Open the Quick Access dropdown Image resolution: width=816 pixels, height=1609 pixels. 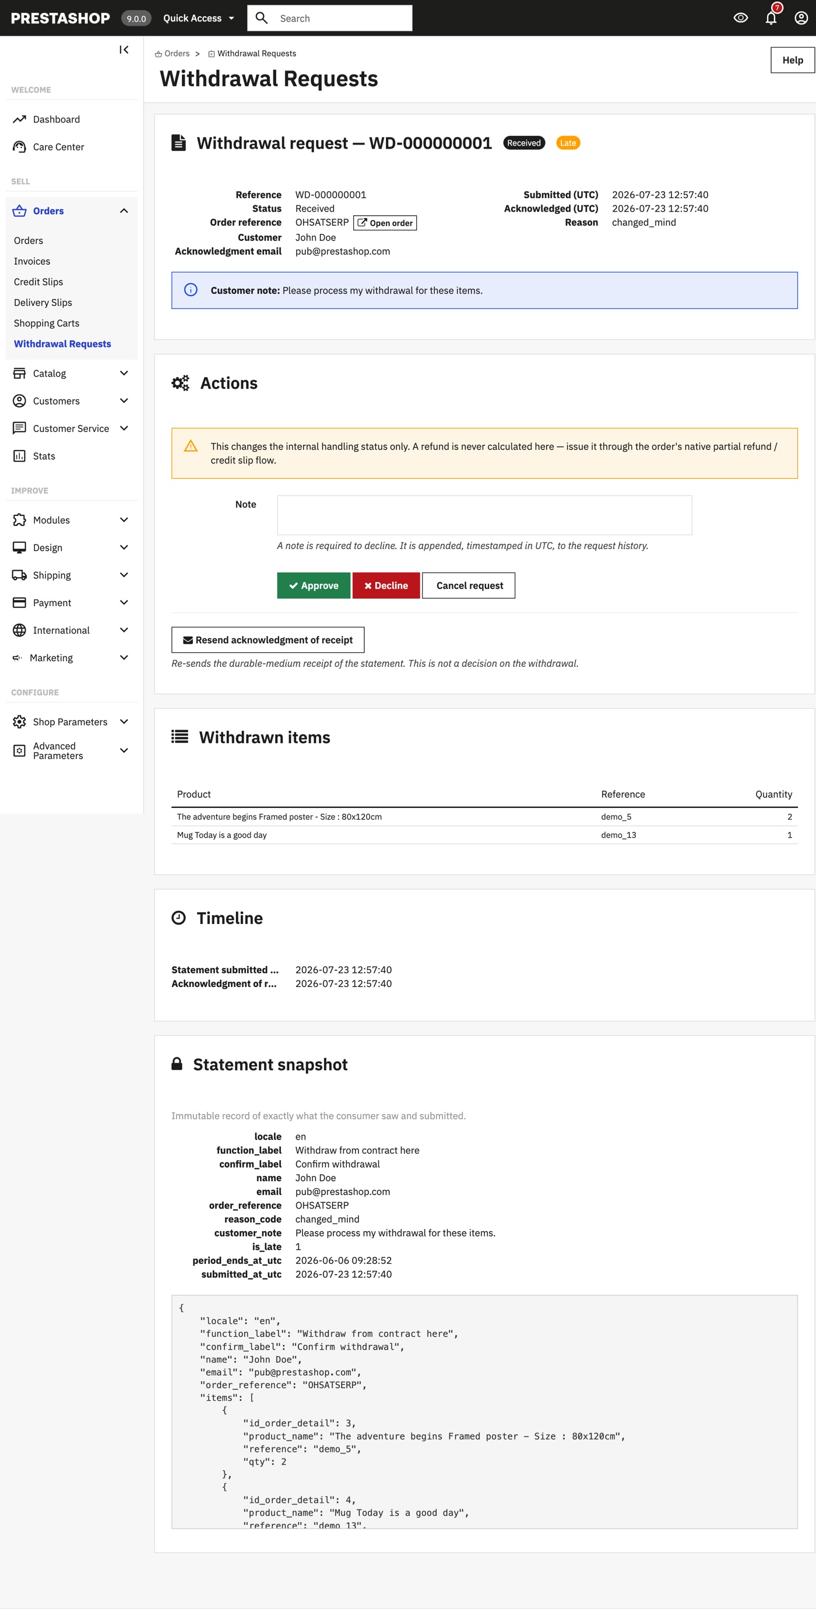[198, 18]
